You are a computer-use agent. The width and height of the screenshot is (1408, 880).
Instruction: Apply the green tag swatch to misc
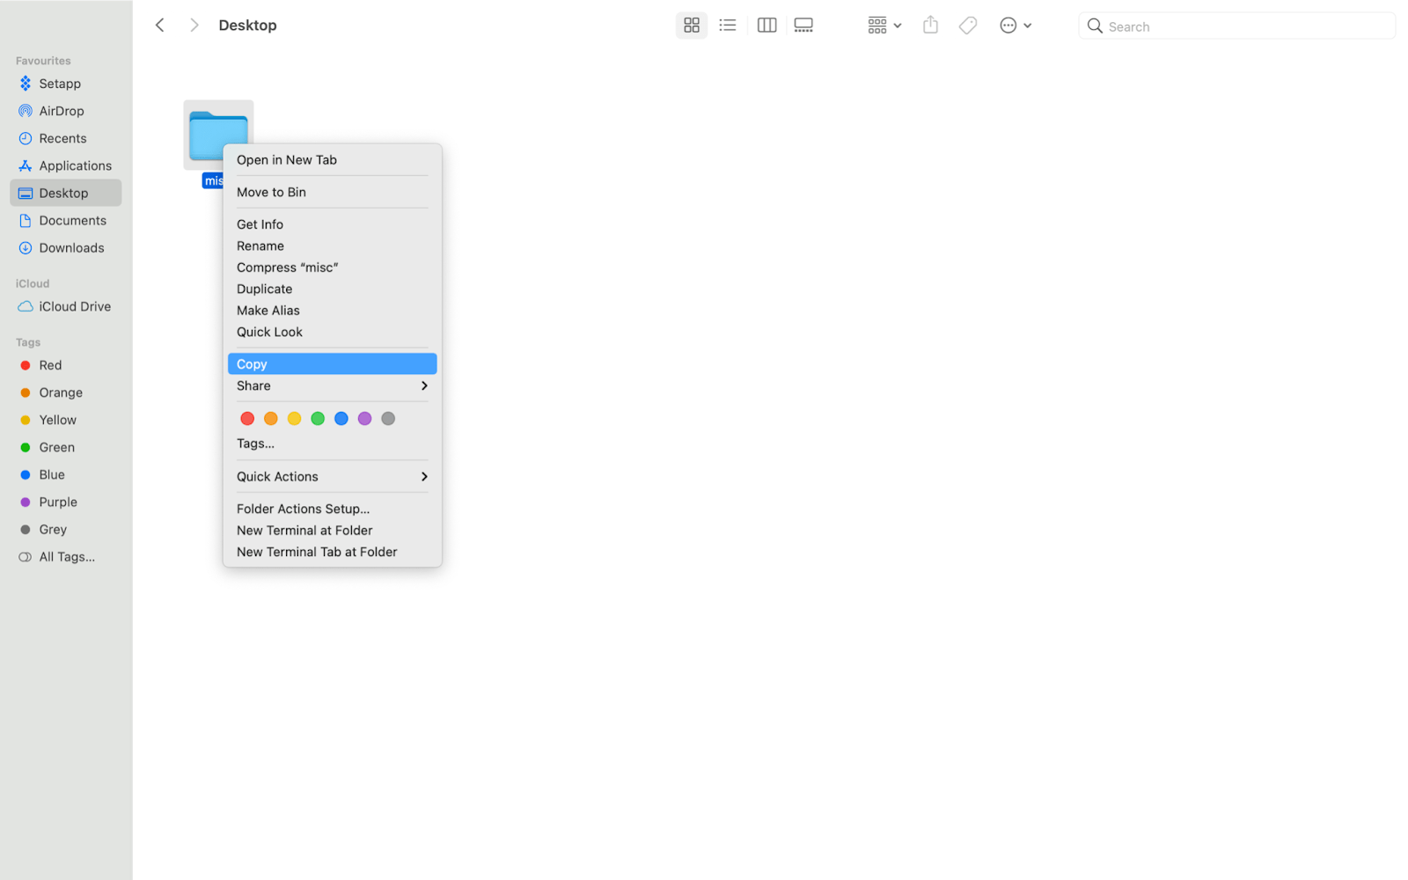(318, 418)
